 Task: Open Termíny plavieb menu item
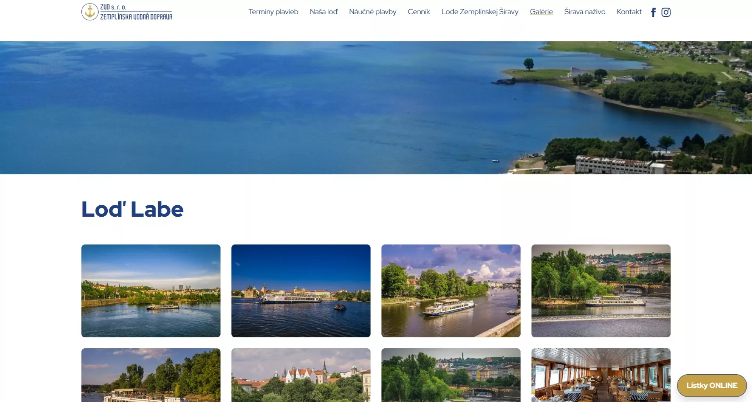(273, 12)
